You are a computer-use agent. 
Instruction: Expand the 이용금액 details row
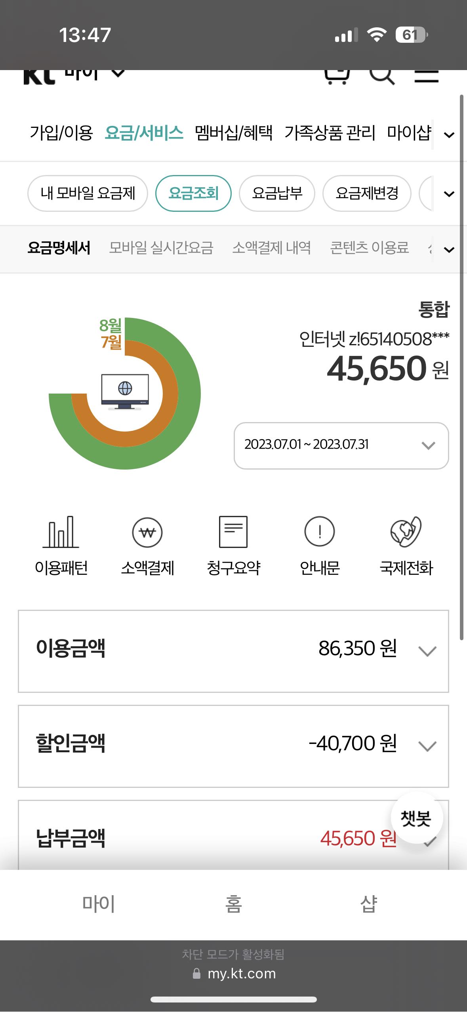[x=427, y=651]
